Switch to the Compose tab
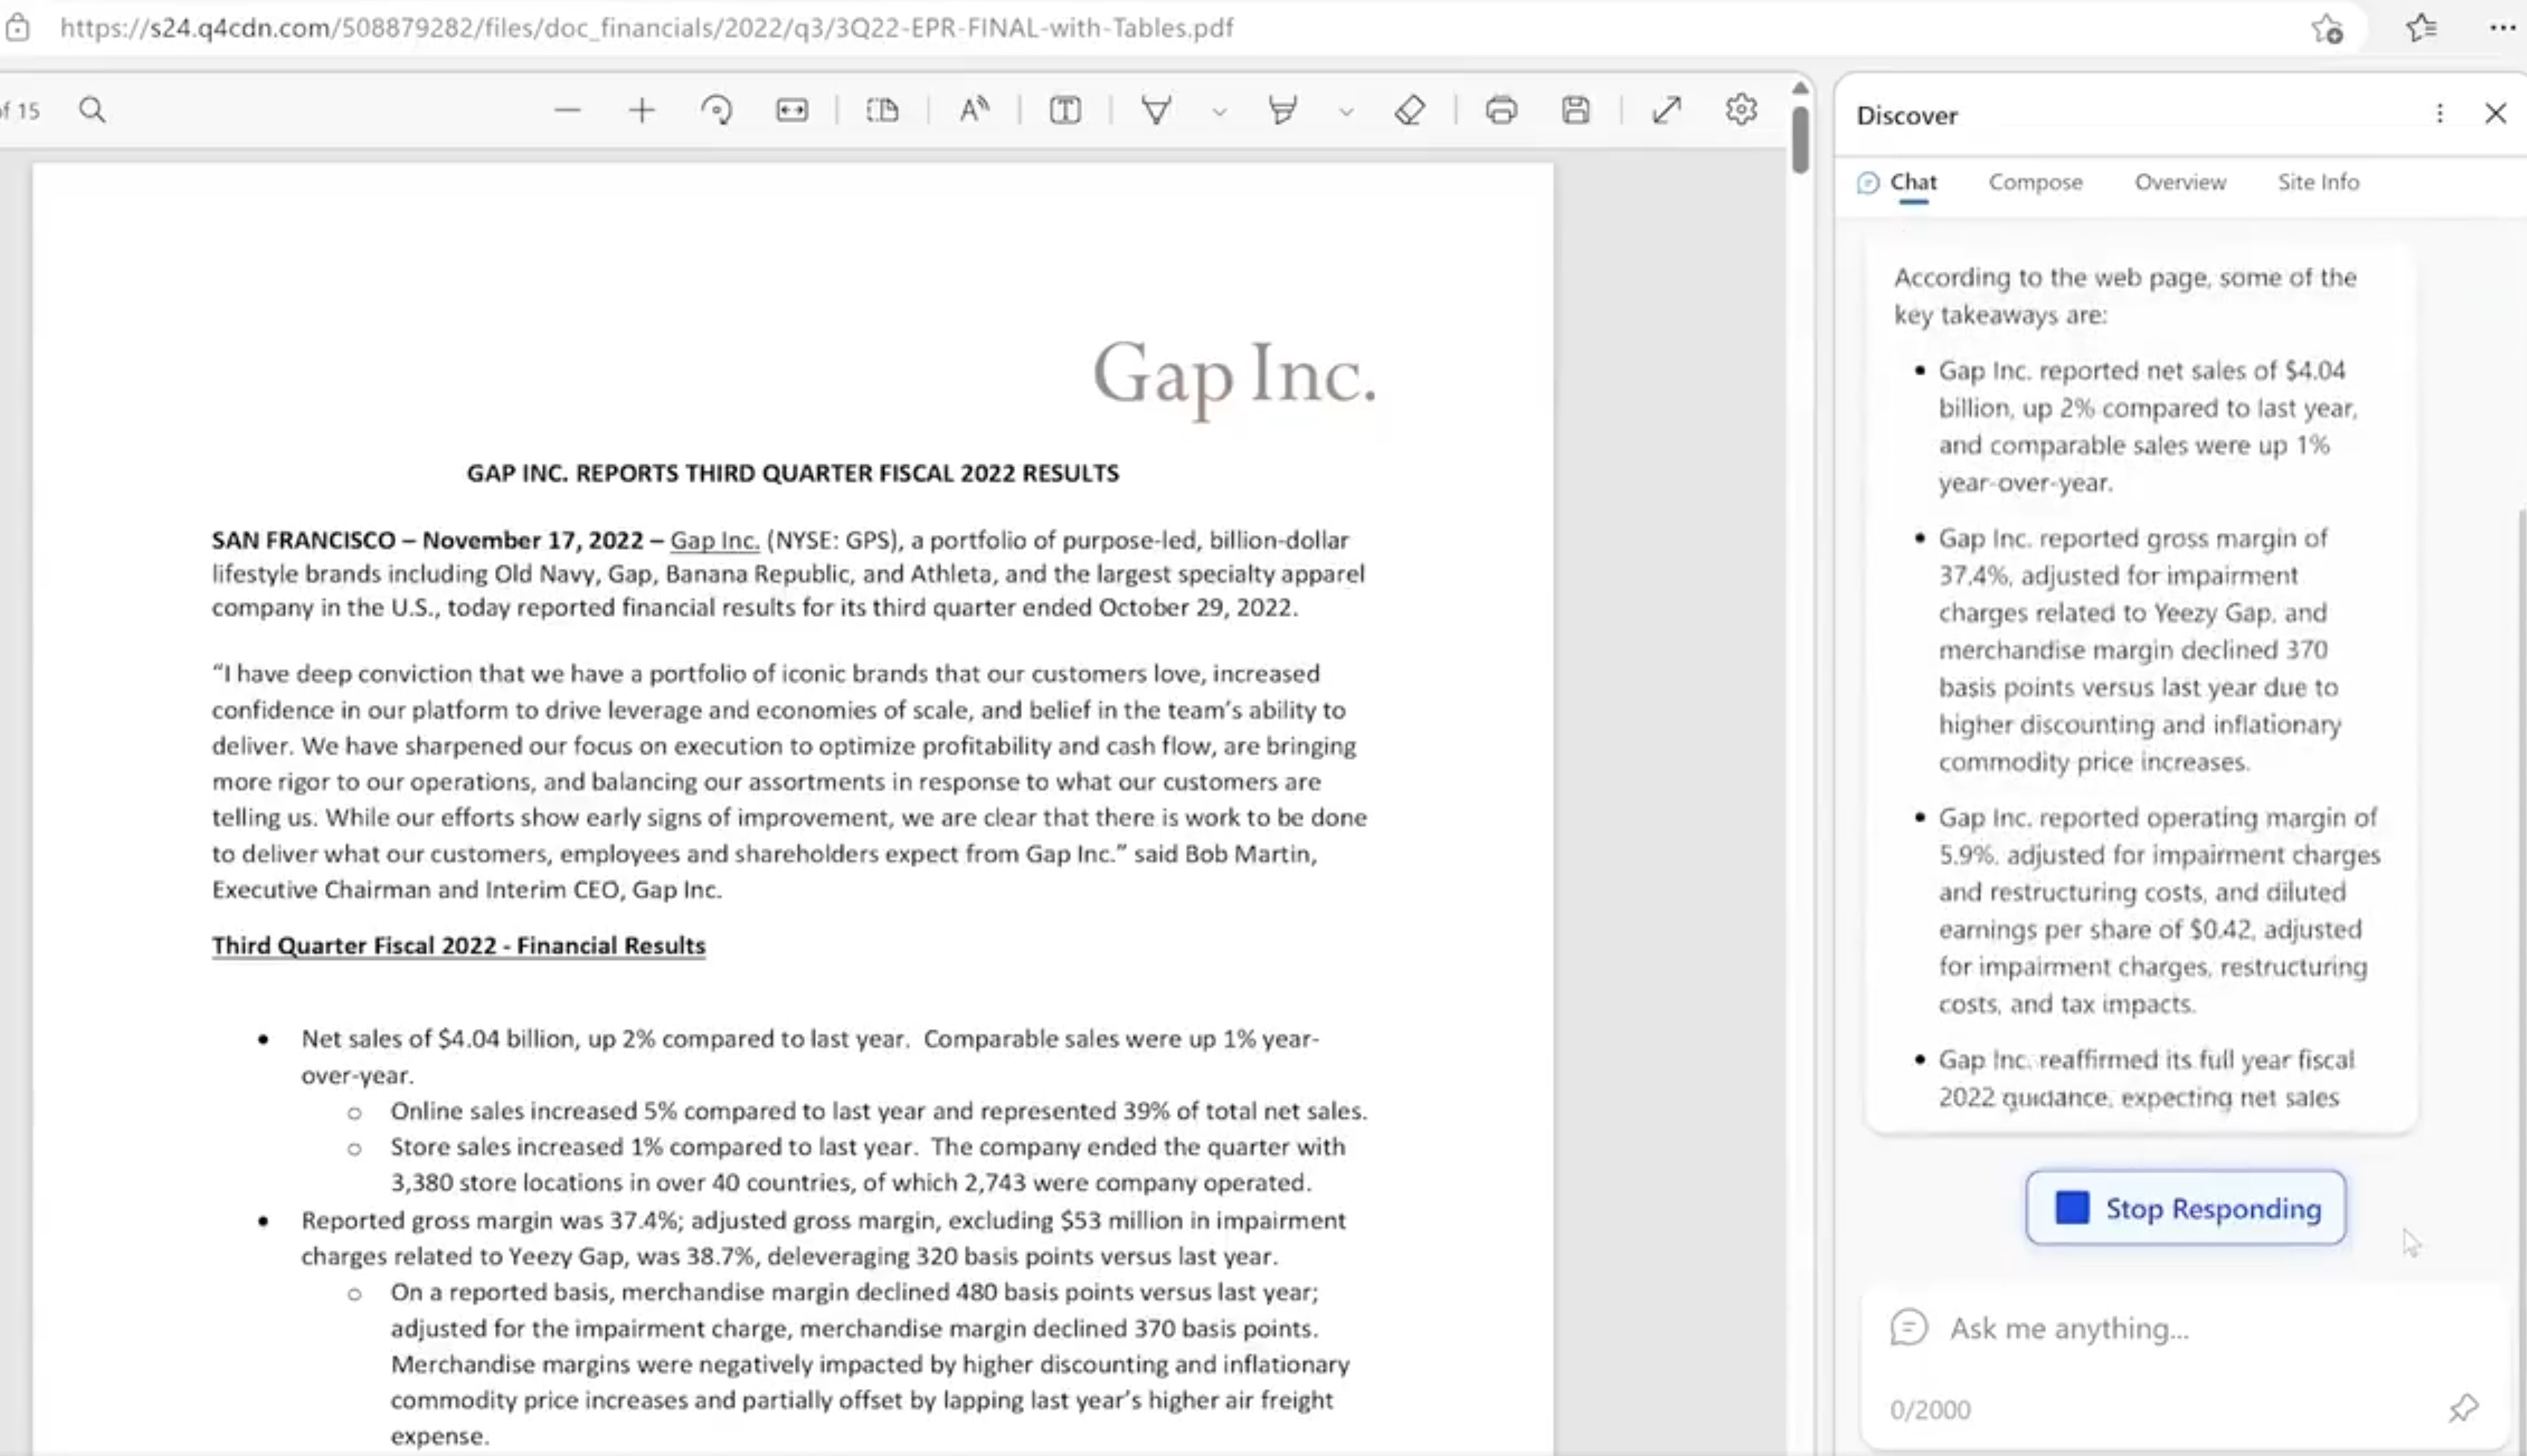This screenshot has height=1456, width=2527. 2036,182
